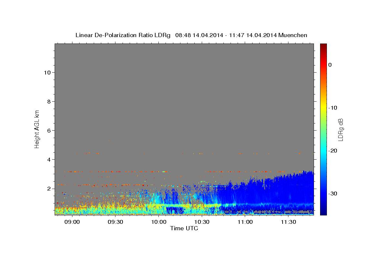Click the '09:00' time tick label

point(72,222)
